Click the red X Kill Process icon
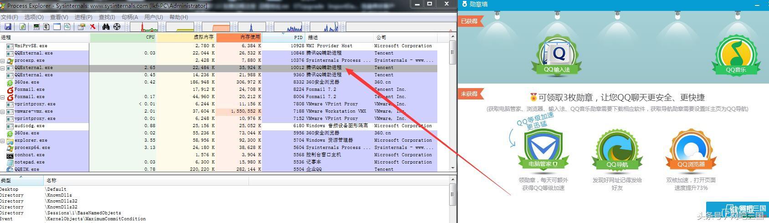This screenshot has height=223, width=769. (92, 27)
